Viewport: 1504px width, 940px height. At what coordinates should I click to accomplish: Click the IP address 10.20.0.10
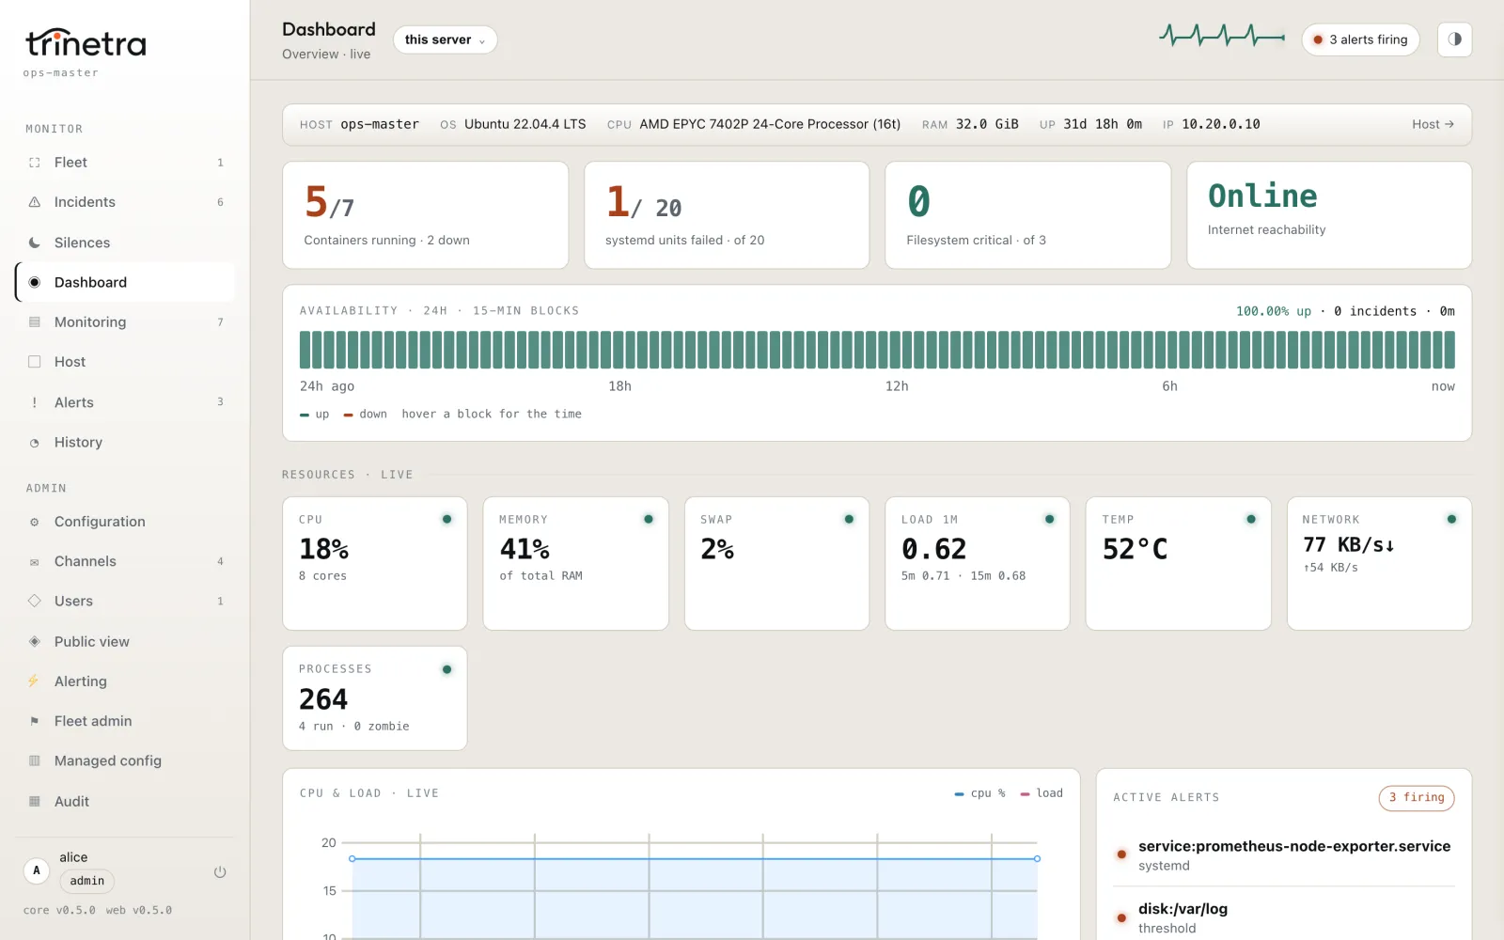[1220, 124]
